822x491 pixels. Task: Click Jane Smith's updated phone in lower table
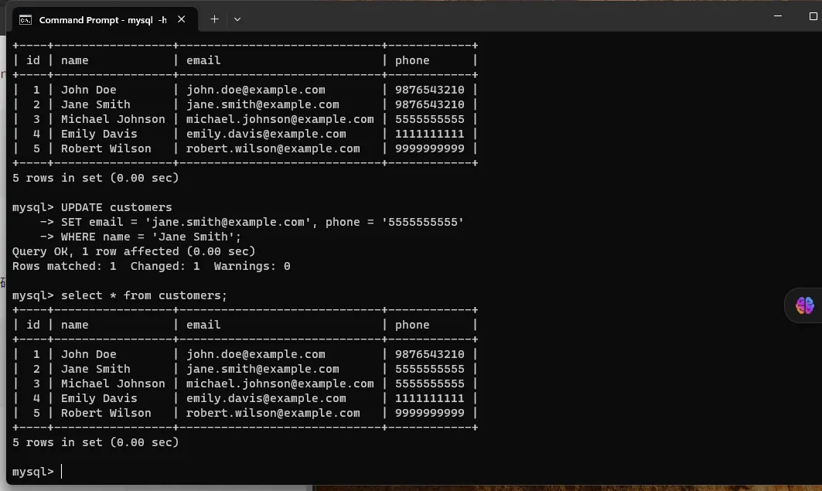(429, 369)
